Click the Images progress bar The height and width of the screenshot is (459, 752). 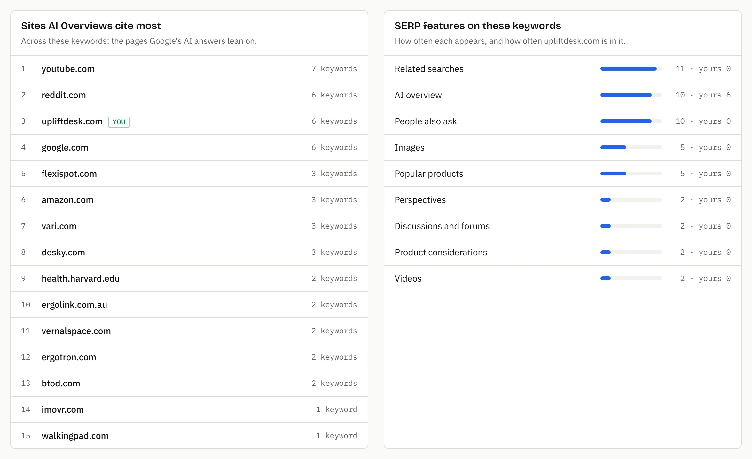tap(631, 147)
